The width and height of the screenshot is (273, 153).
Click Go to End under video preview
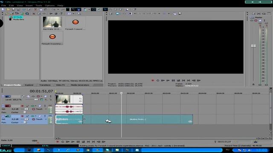point(189,80)
